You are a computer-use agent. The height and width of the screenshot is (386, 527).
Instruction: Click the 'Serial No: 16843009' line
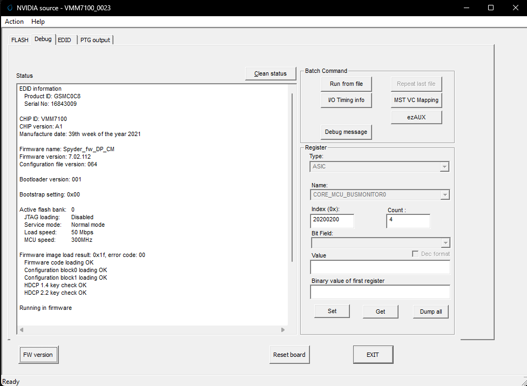pos(50,104)
